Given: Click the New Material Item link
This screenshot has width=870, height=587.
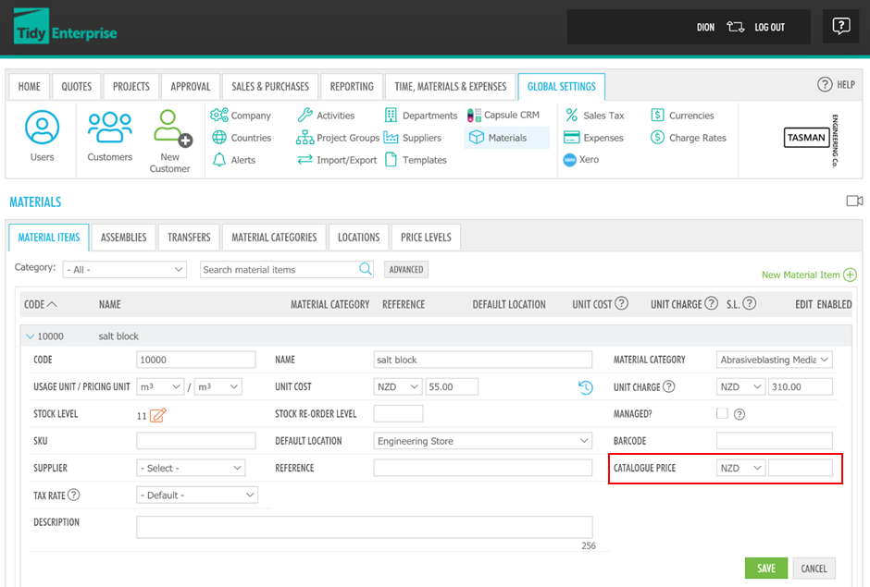Looking at the screenshot, I should coord(809,275).
